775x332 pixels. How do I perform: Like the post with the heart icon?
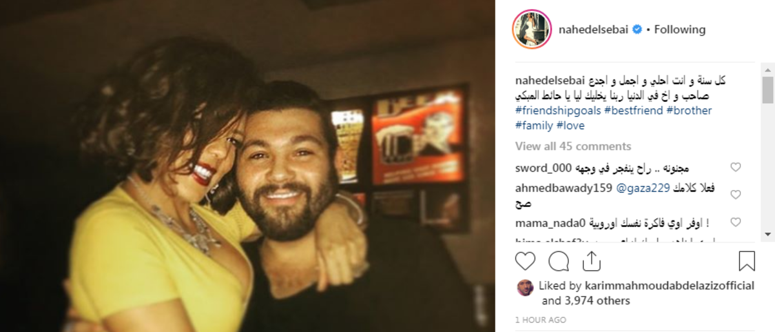tap(526, 261)
